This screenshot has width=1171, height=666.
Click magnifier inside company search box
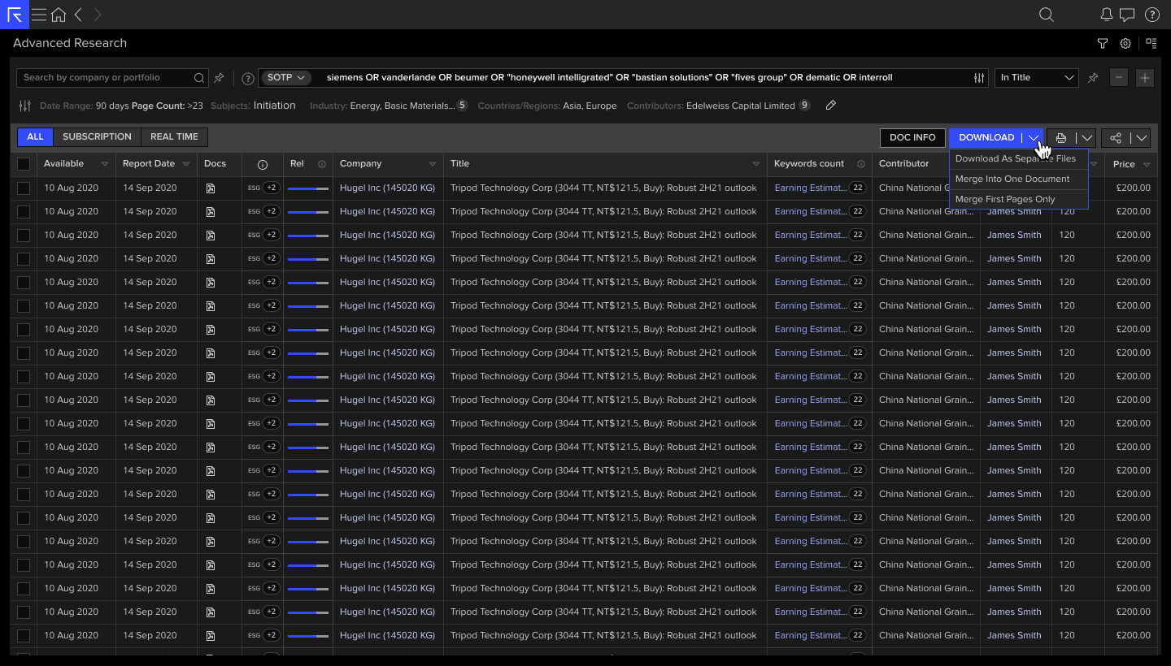click(199, 78)
